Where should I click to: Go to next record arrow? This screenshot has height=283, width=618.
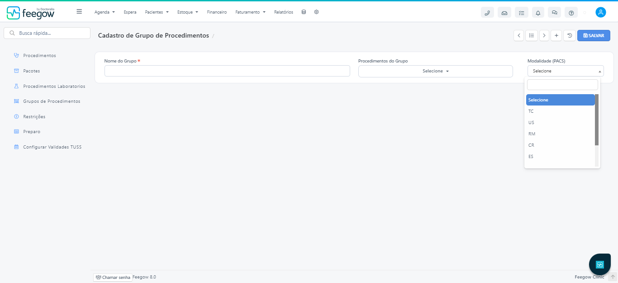coord(544,35)
